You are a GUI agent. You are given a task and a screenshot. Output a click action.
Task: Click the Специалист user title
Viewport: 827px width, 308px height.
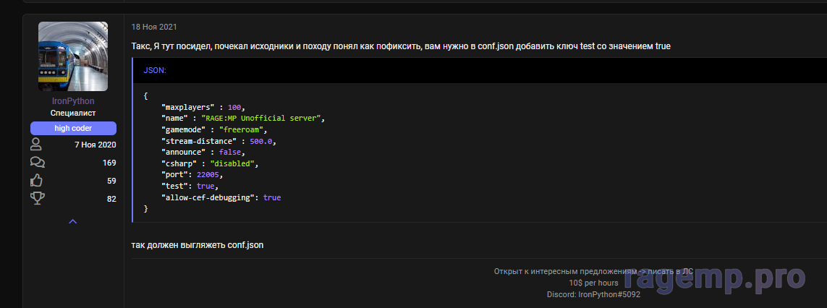[x=73, y=114]
